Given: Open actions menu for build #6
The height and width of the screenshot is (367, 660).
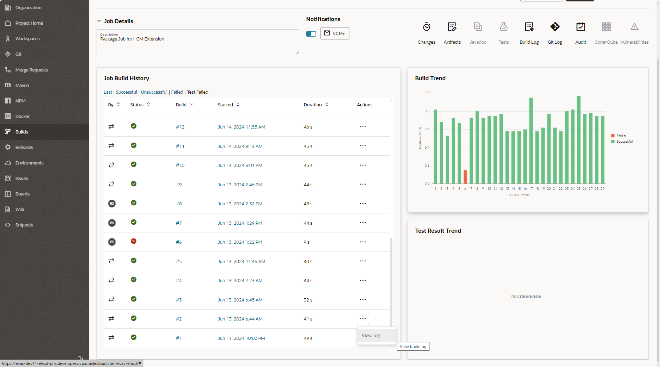Looking at the screenshot, I should tap(363, 242).
